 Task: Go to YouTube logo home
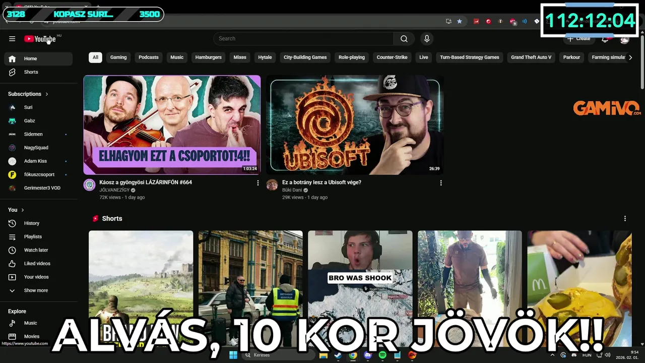(40, 39)
